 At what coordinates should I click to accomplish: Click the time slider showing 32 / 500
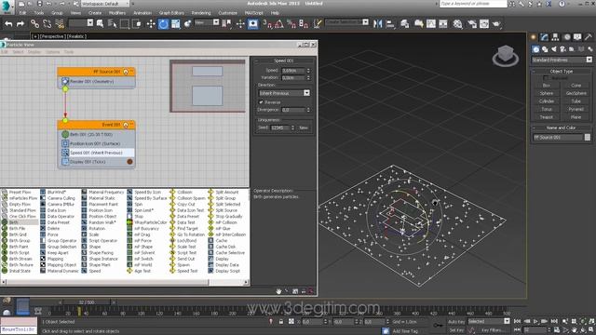pos(87,302)
